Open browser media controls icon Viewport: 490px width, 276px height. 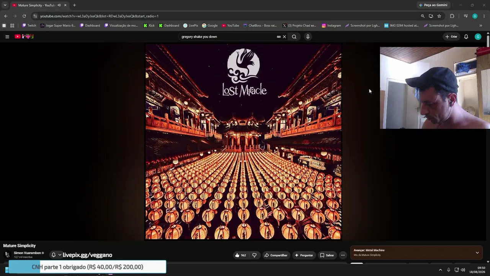(465, 16)
